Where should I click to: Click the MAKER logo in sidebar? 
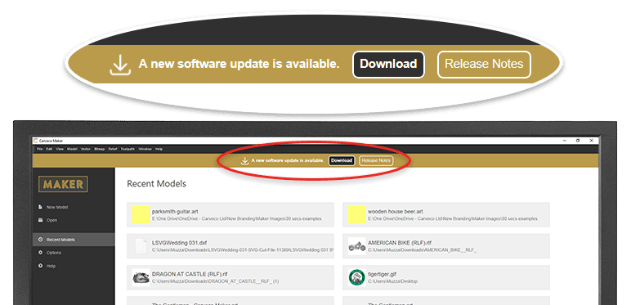pos(63,184)
